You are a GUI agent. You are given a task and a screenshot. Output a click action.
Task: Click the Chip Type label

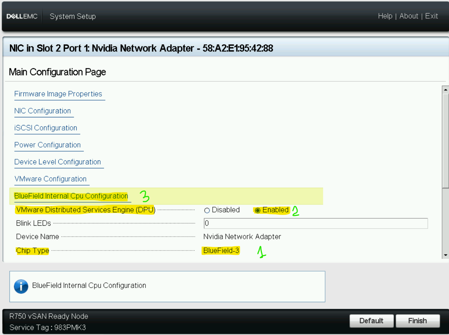32,250
